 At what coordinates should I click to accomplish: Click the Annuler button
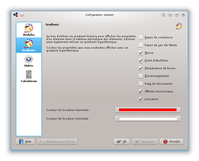click(171, 142)
